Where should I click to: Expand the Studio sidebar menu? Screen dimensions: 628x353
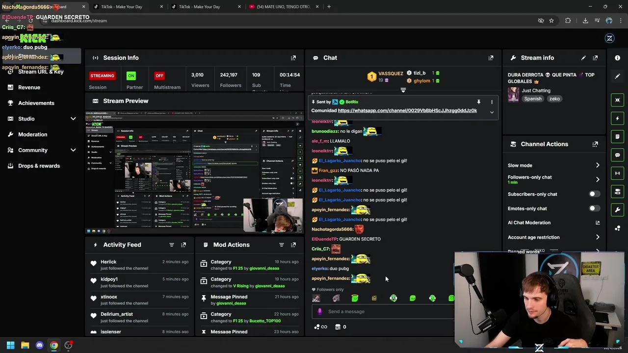pyautogui.click(x=73, y=119)
